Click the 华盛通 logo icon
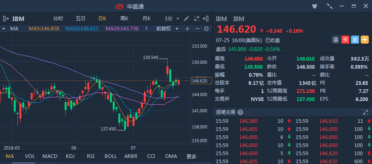Image resolution: width=372 pixels, height=164 pixels. (120, 6)
